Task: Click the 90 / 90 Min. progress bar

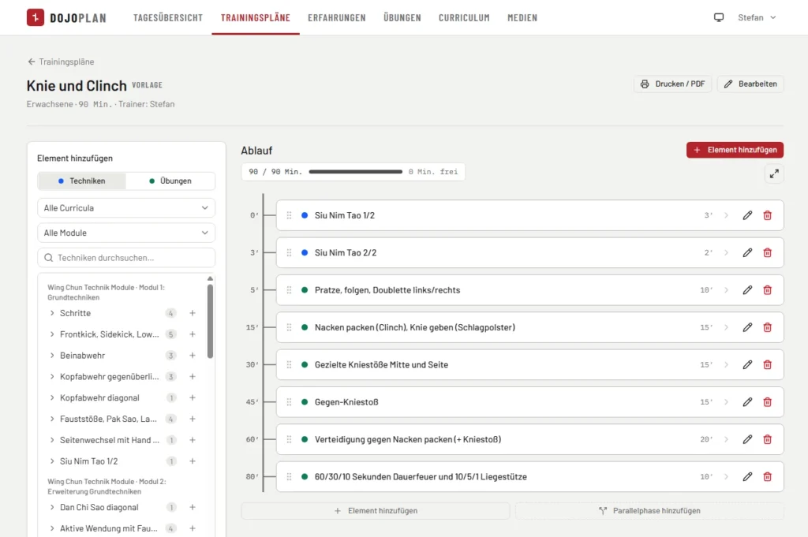Action: coord(356,172)
